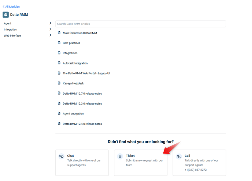
Task: Expand the Integration category chevron
Action: [50, 29]
